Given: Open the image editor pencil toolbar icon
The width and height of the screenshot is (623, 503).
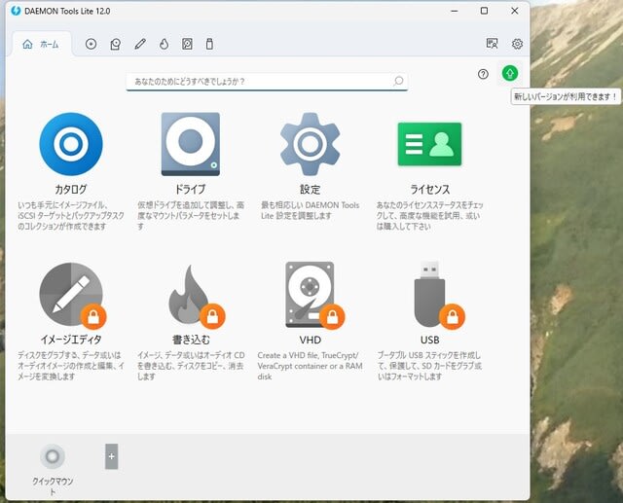Looking at the screenshot, I should [x=140, y=44].
